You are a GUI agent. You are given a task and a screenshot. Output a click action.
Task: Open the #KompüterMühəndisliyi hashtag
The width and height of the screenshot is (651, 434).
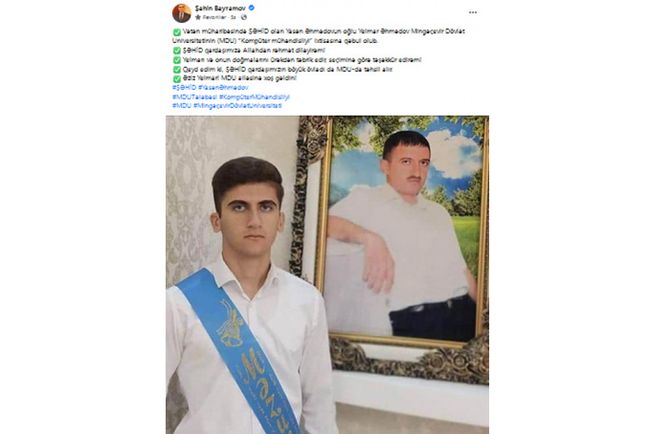[254, 97]
